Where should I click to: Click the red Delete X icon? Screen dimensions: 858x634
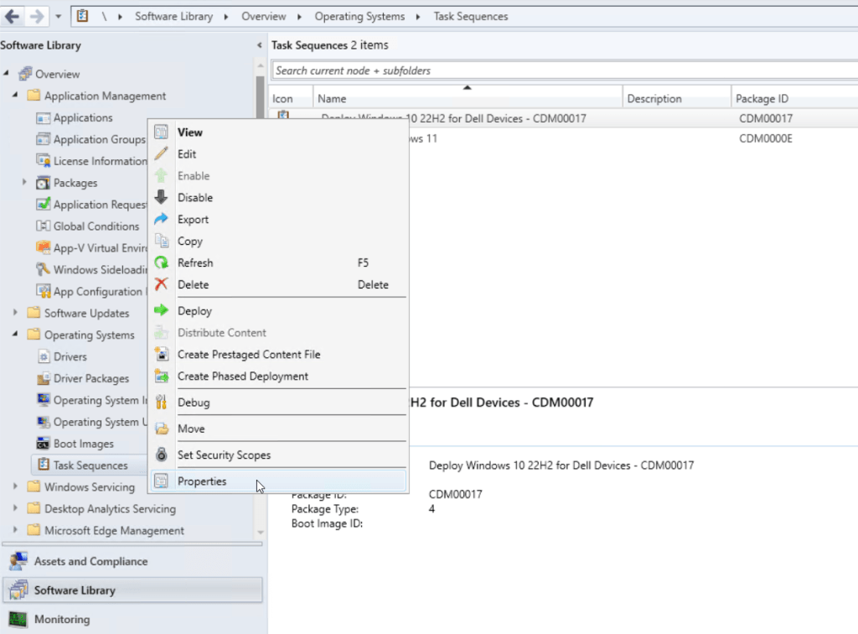[x=162, y=285]
